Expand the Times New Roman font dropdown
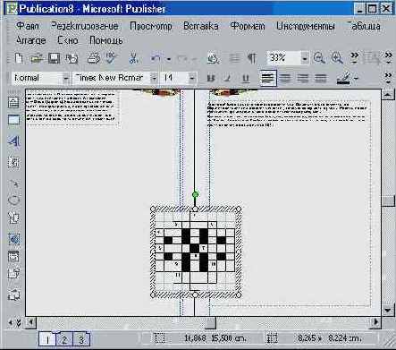This screenshot has width=396, height=350. click(154, 78)
